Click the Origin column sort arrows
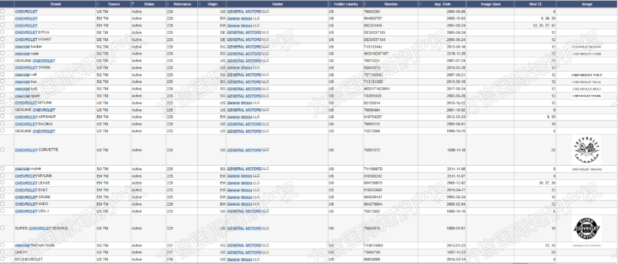The height and width of the screenshot is (264, 618). tap(200, 4)
